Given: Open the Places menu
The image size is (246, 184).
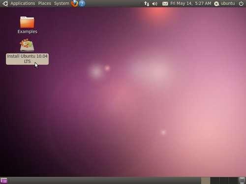Looking at the screenshot, I should click(x=44, y=3).
